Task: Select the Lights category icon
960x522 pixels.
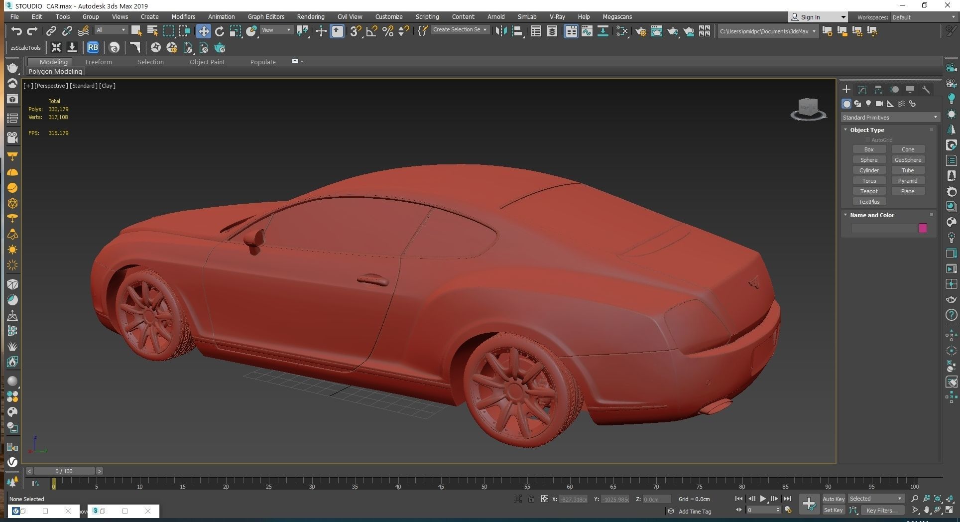Action: (868, 104)
